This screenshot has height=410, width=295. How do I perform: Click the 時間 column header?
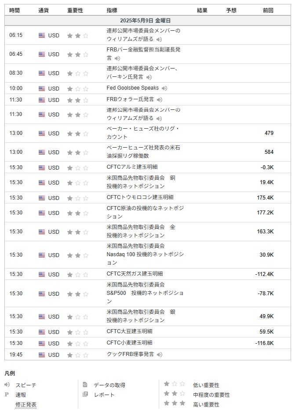click(x=15, y=10)
